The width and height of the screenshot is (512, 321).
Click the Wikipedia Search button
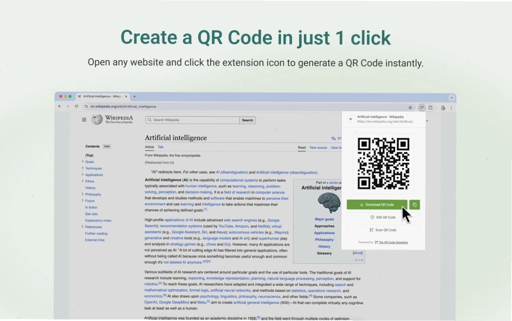[247, 120]
